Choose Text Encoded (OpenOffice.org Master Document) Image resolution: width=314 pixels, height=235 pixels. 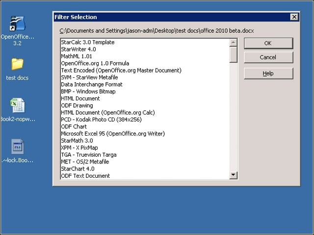[x=145, y=70]
